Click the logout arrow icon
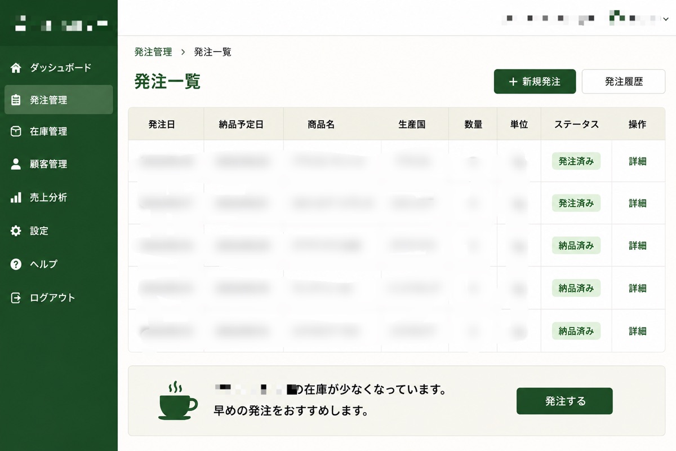 16,298
